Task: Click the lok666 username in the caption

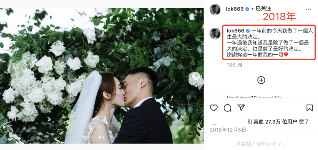Action: (x=235, y=31)
